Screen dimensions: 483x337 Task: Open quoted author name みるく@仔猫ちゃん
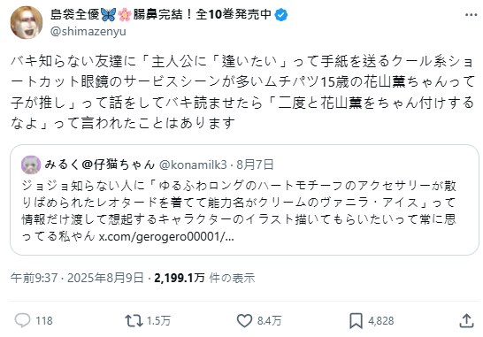[100, 165]
